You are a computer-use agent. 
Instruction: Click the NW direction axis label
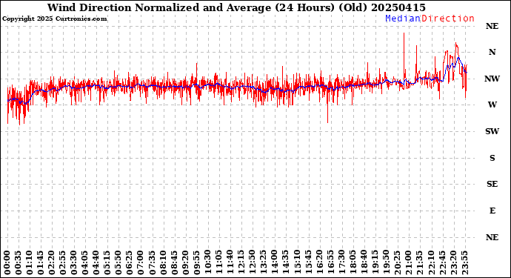click(492, 79)
